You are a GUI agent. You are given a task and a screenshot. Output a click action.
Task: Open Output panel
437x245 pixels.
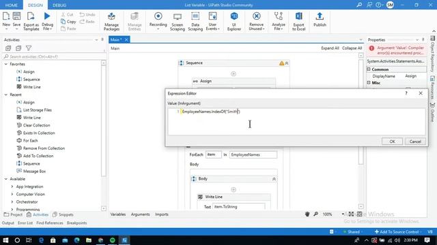pos(8,223)
